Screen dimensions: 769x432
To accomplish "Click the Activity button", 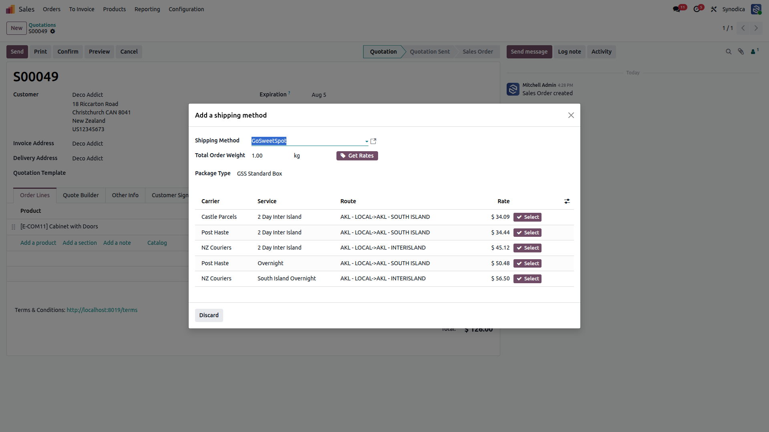I will [602, 52].
